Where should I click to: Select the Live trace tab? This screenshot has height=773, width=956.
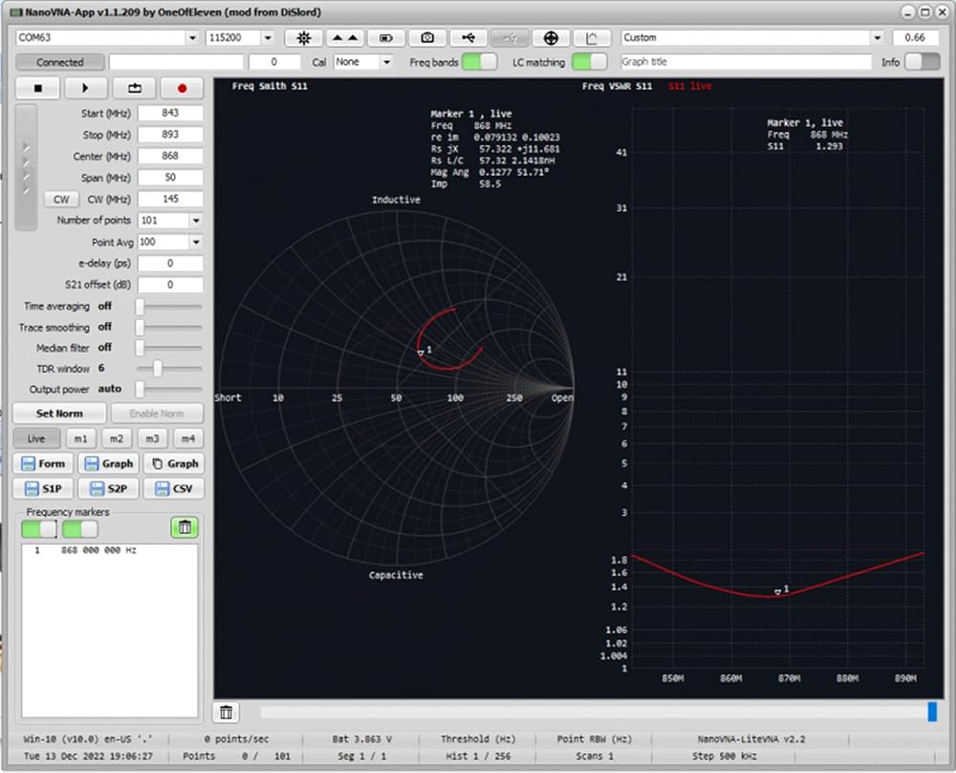click(36, 439)
